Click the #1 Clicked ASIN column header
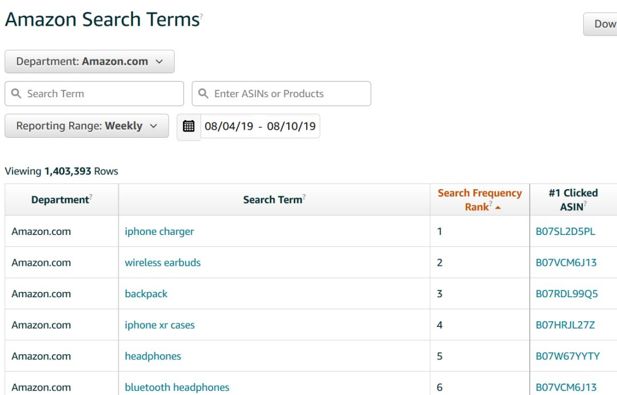 pos(574,200)
